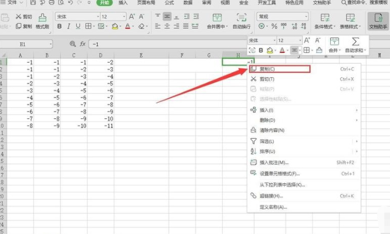The height and width of the screenshot is (234, 390).
Task: Click the eraser clear icon in ribbon
Action: pyautogui.click(x=141, y=26)
